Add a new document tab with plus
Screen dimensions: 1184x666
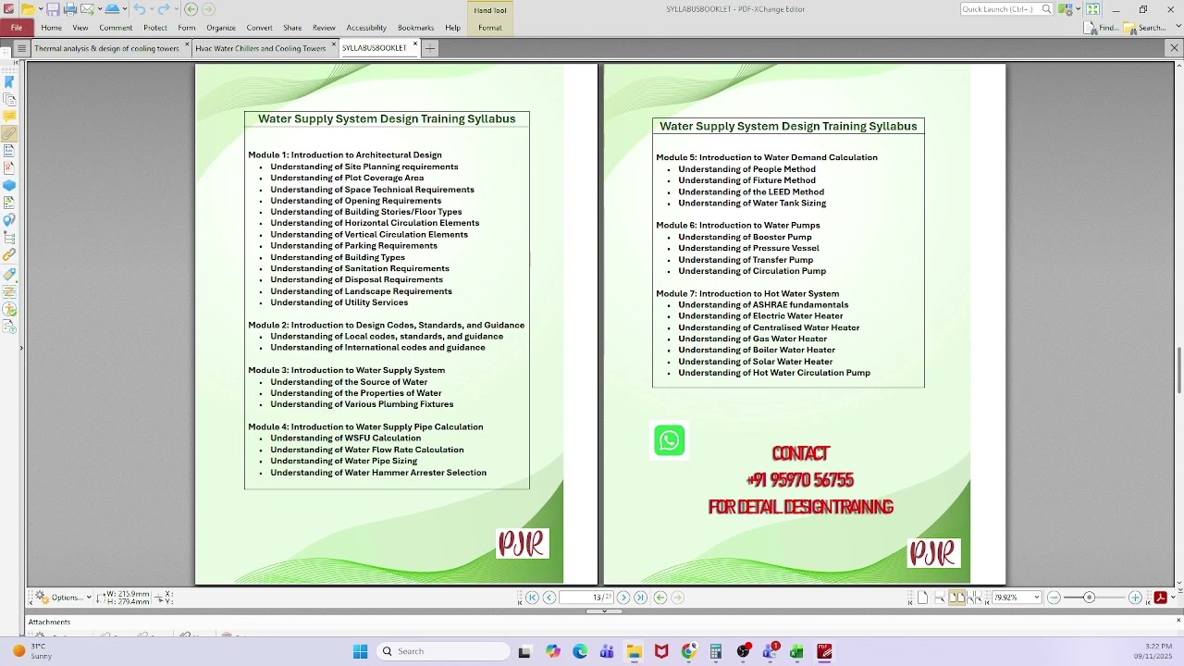(430, 48)
